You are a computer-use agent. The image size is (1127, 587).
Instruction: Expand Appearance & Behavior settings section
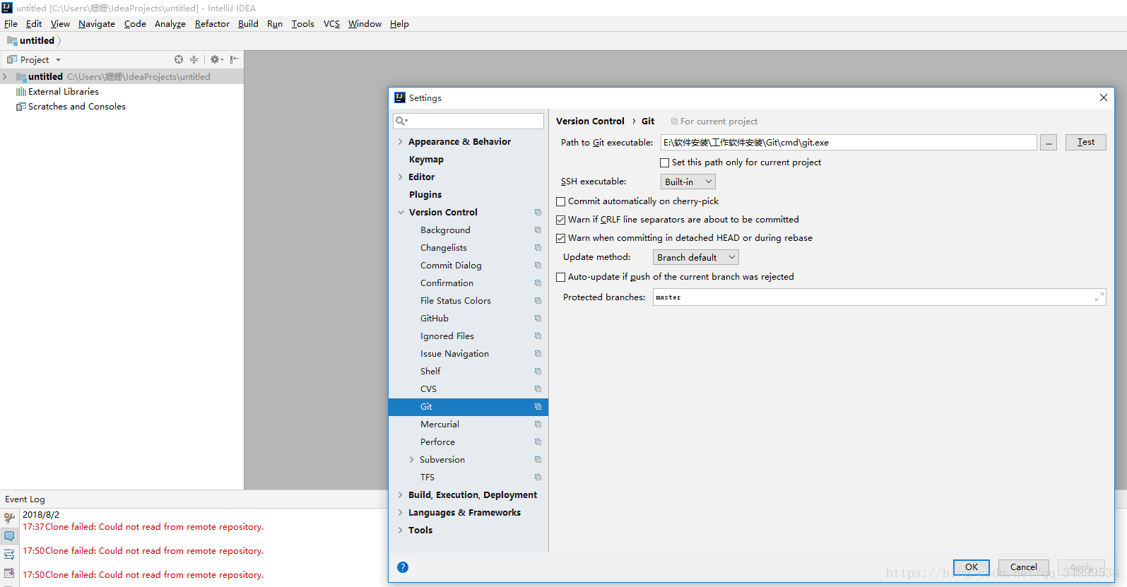401,142
